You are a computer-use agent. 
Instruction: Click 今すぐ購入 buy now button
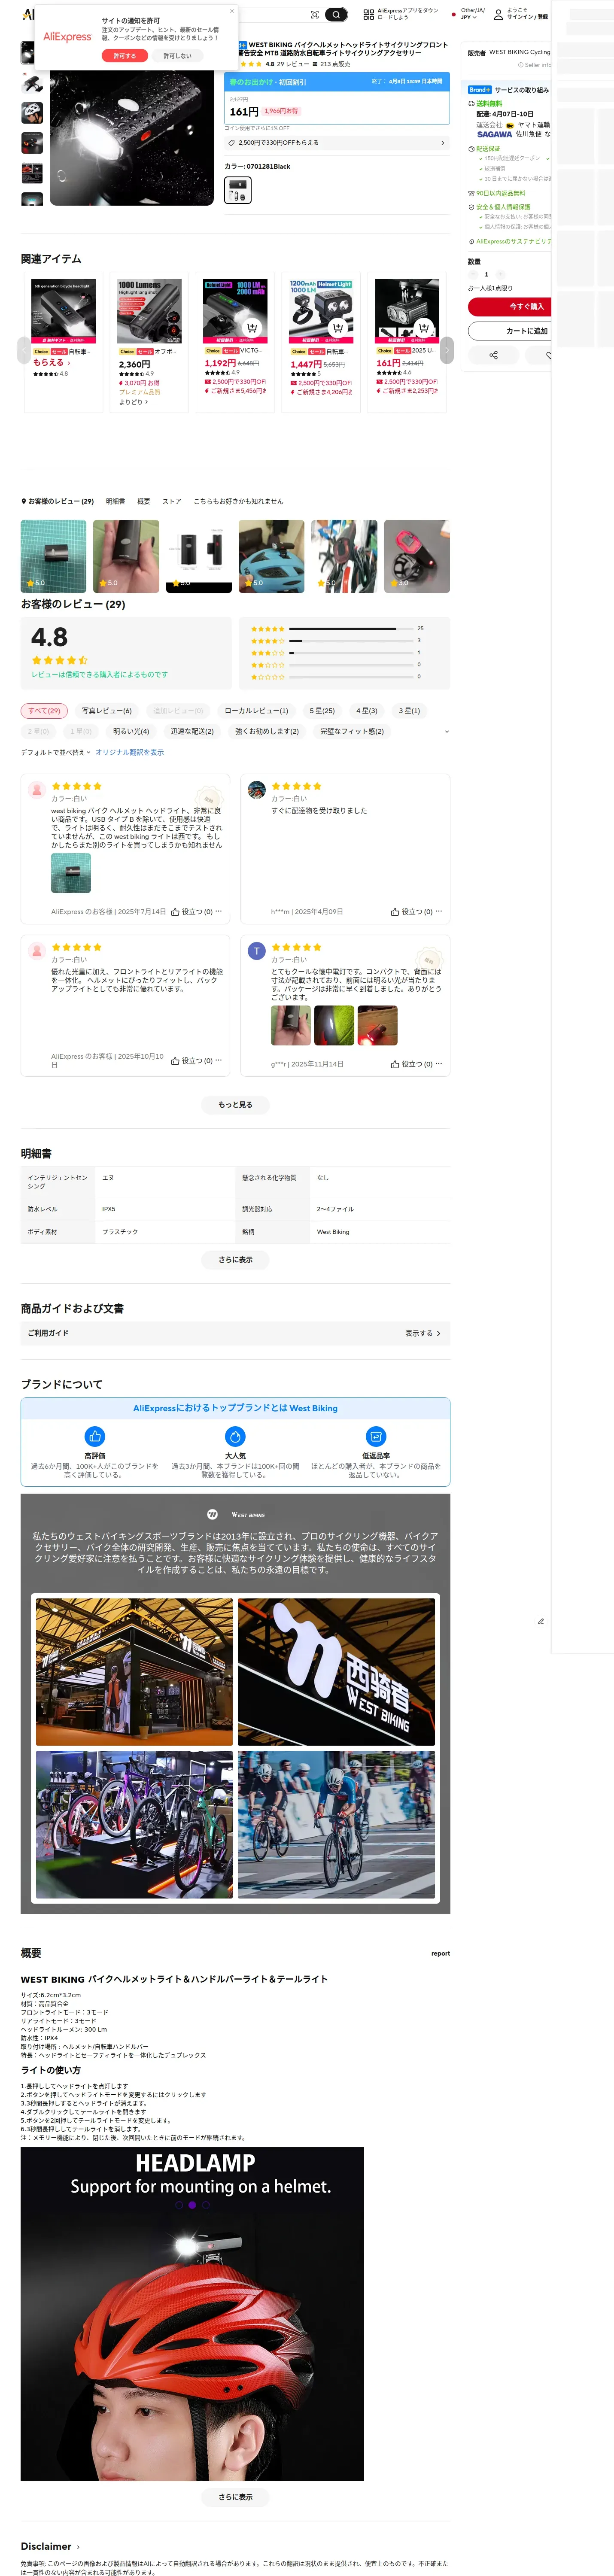(x=510, y=306)
